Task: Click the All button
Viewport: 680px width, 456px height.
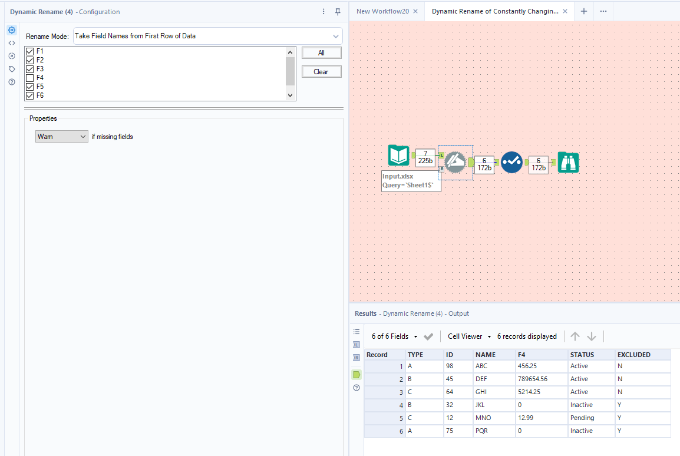Action: (321, 53)
